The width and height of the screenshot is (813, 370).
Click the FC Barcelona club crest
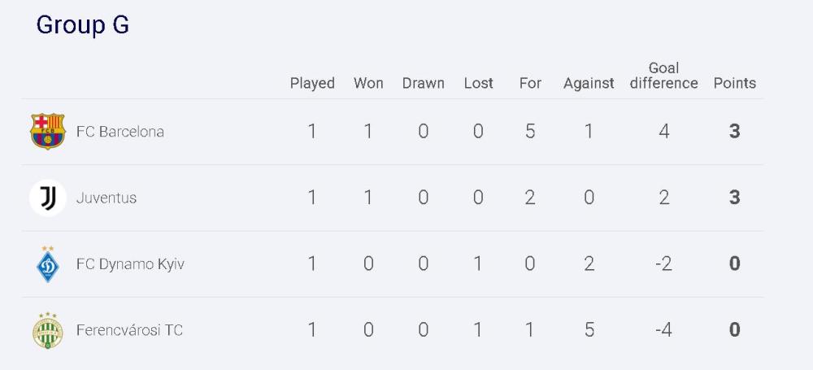click(48, 131)
